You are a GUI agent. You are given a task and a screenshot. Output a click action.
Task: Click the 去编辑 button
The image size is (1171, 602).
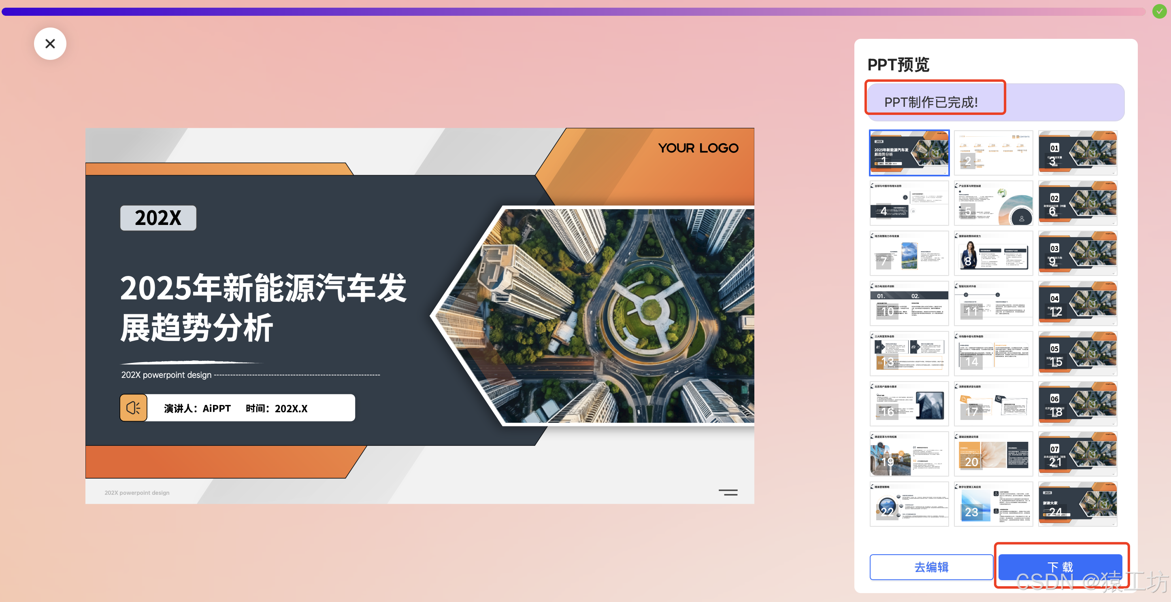pyautogui.click(x=930, y=566)
